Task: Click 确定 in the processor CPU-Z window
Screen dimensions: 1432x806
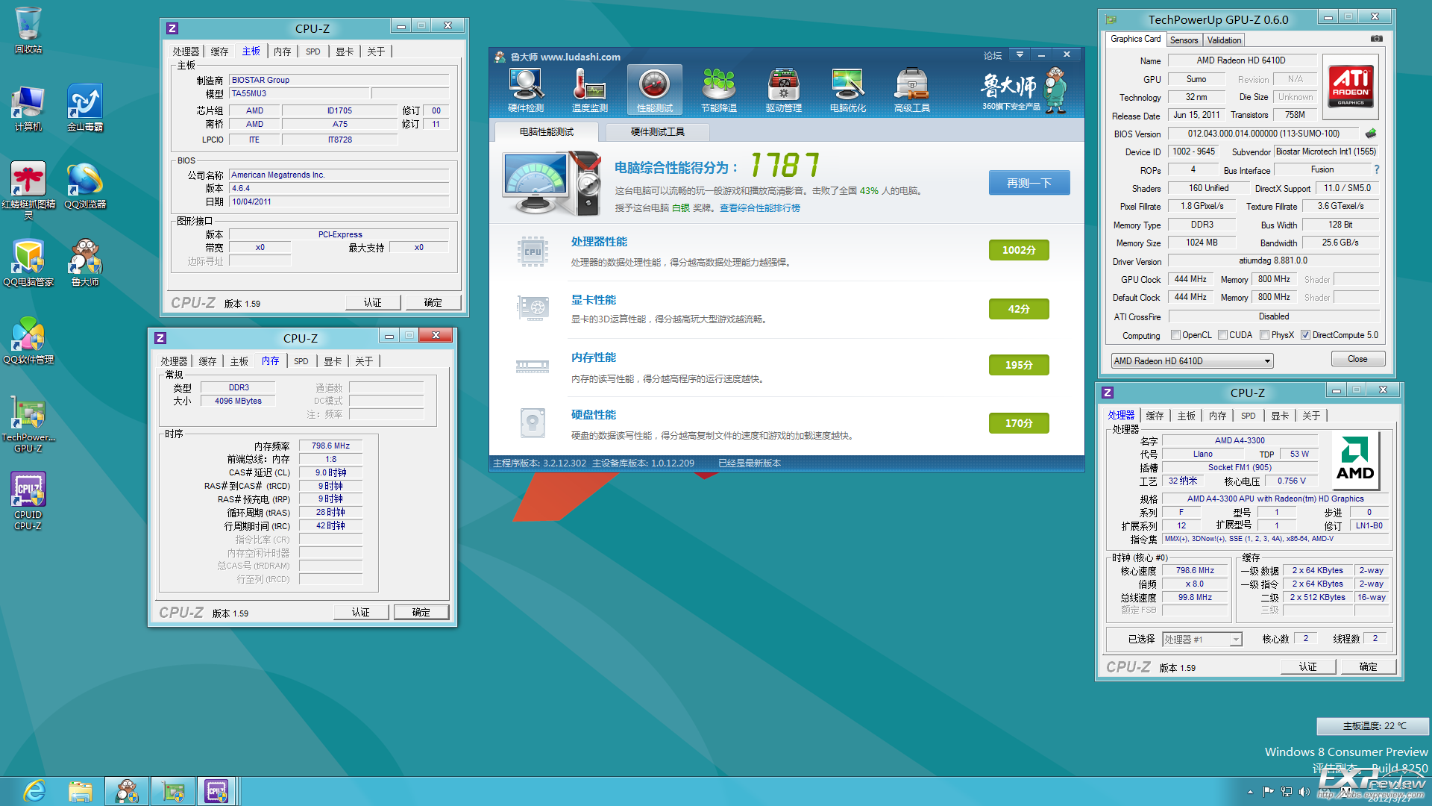Action: click(1369, 666)
